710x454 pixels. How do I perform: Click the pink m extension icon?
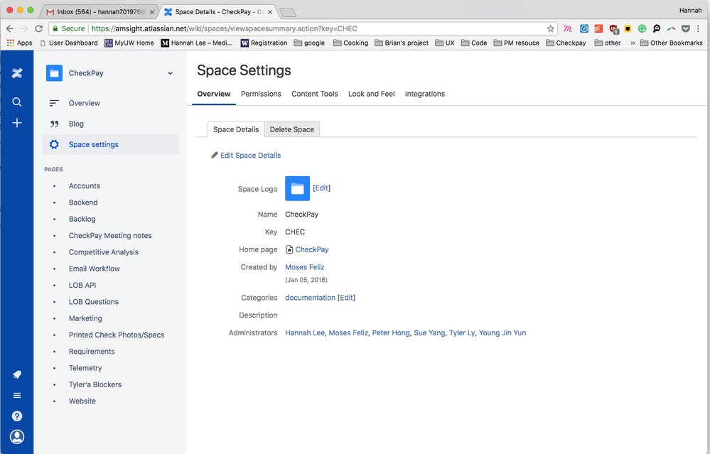(x=567, y=28)
